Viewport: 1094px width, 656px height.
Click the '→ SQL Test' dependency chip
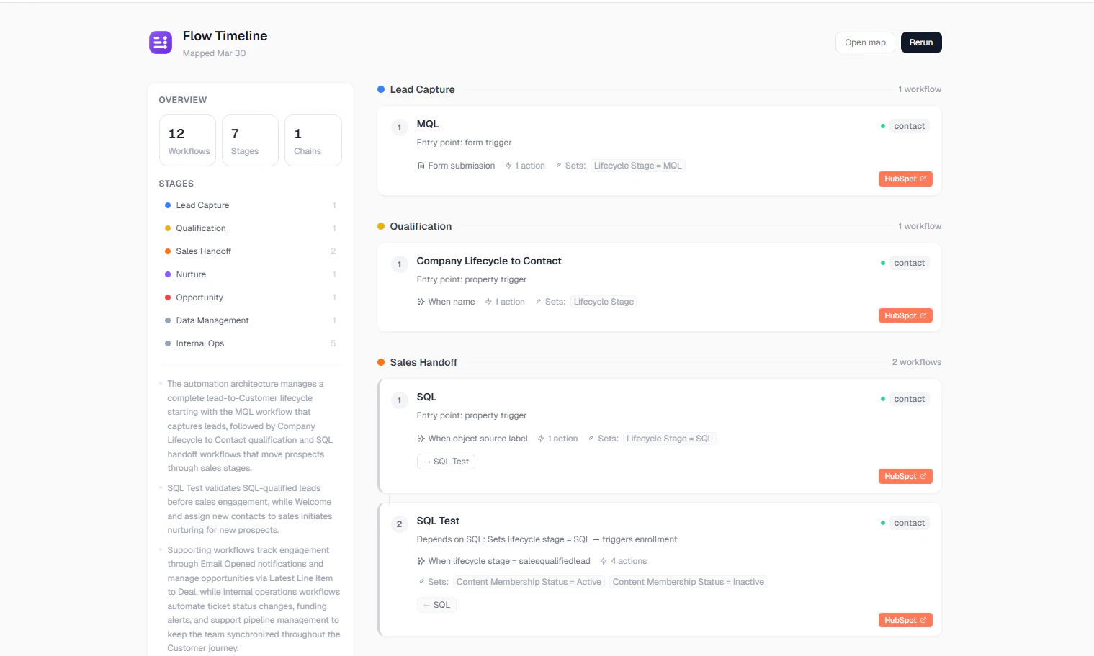pos(445,461)
